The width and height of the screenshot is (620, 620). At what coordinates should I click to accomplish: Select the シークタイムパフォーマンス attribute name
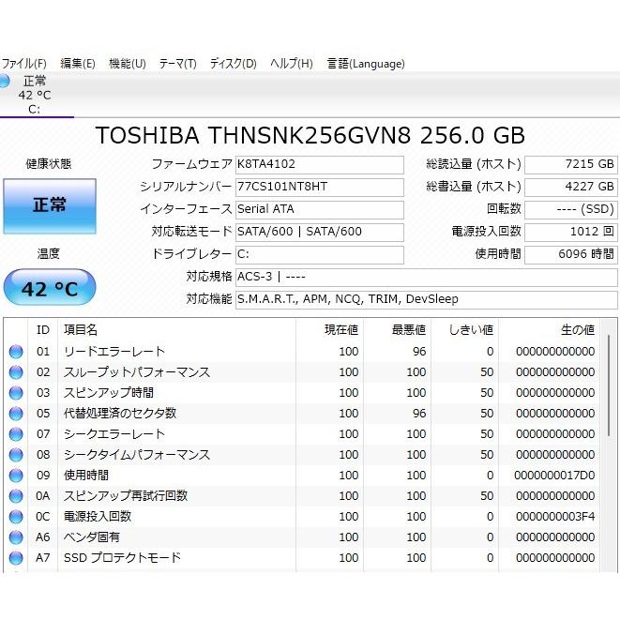coord(137,455)
